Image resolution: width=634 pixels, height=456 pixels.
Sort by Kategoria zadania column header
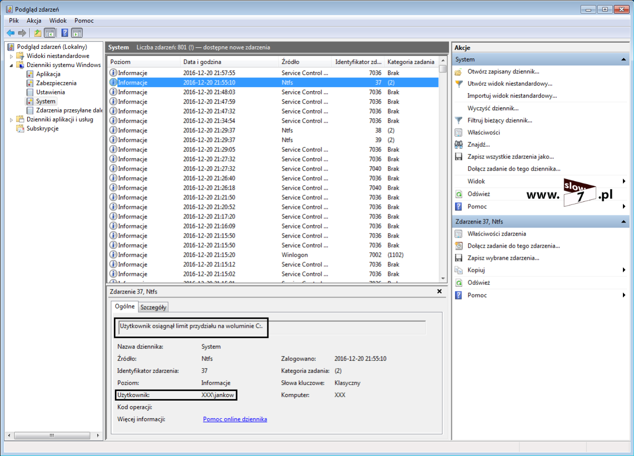click(x=411, y=62)
